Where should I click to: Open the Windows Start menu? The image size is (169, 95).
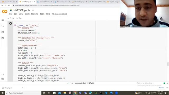2,93
